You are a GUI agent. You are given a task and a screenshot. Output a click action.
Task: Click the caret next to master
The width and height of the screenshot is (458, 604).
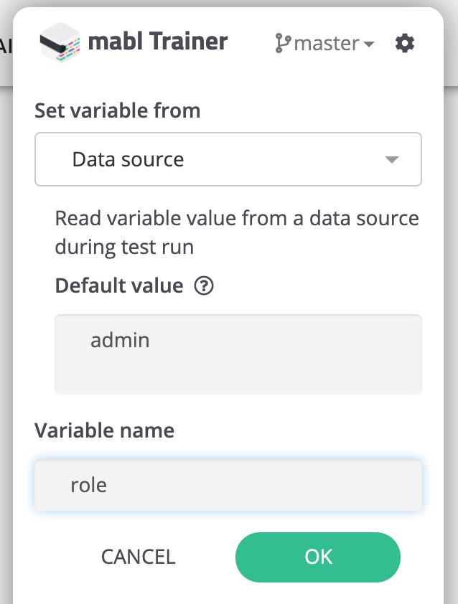368,44
